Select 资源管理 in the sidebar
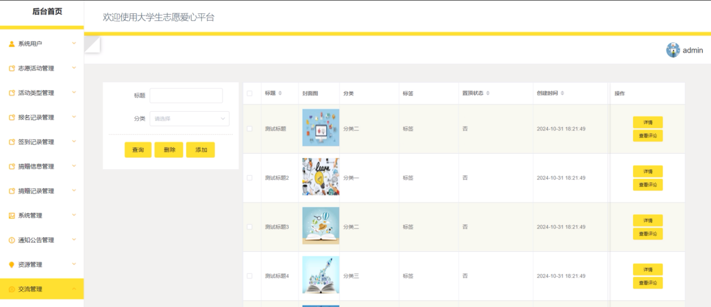This screenshot has width=711, height=307. tap(42, 265)
